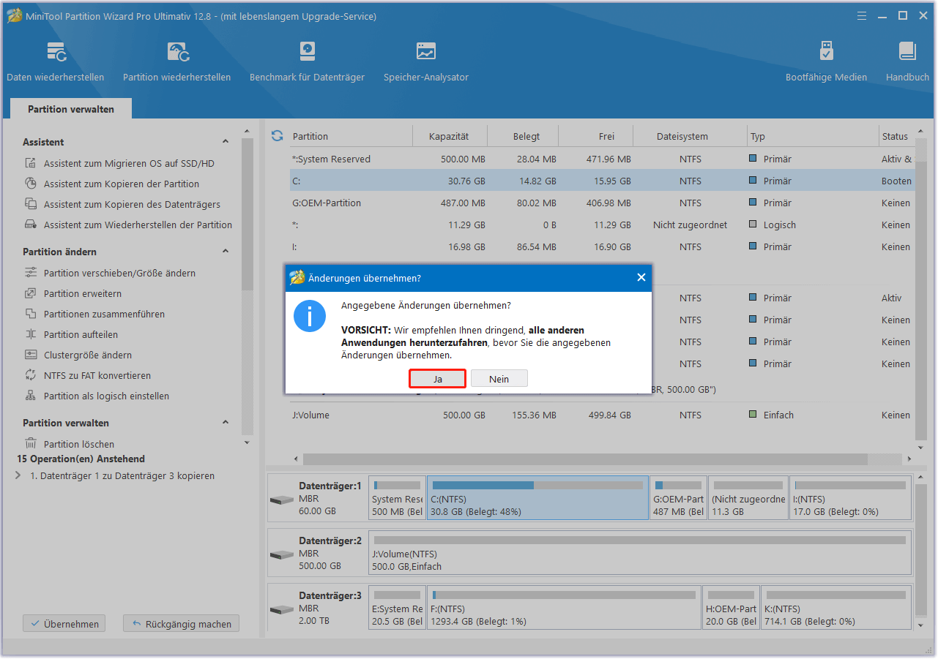This screenshot has width=938, height=659.
Task: Open Partition wiederherstellen tool
Action: point(176,61)
